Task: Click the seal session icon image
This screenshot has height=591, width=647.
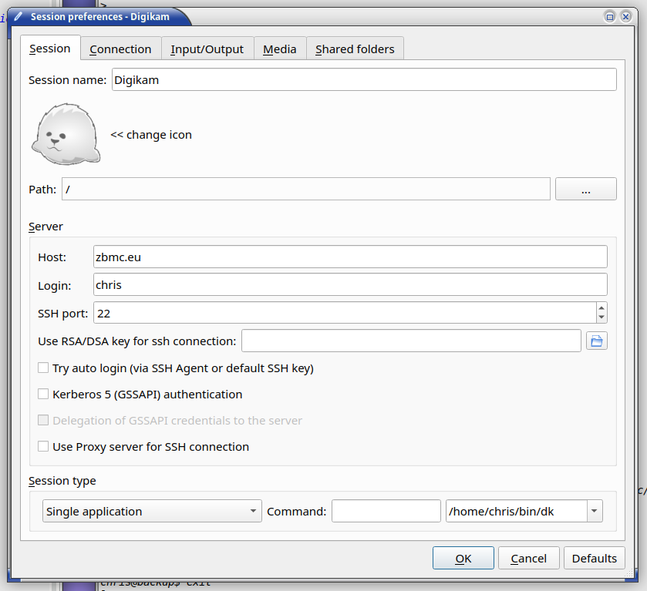Action: (x=66, y=134)
